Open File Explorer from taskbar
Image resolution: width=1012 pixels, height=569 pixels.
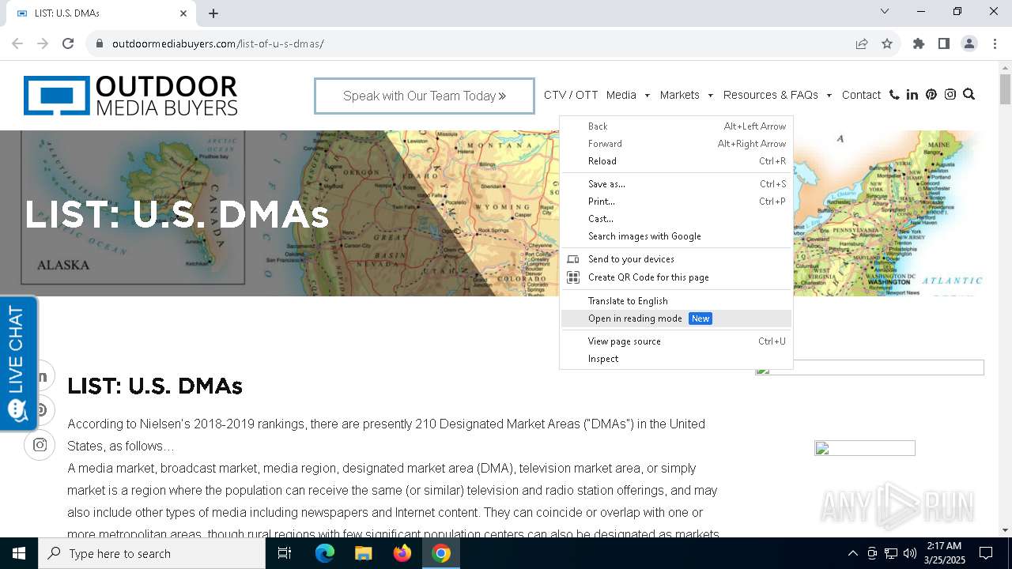click(x=363, y=553)
